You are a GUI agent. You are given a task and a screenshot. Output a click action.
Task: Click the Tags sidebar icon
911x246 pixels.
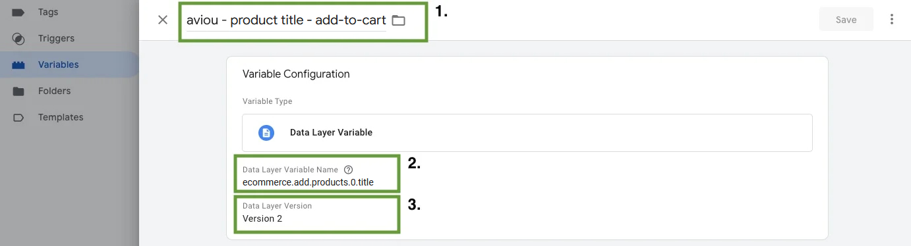click(x=18, y=12)
